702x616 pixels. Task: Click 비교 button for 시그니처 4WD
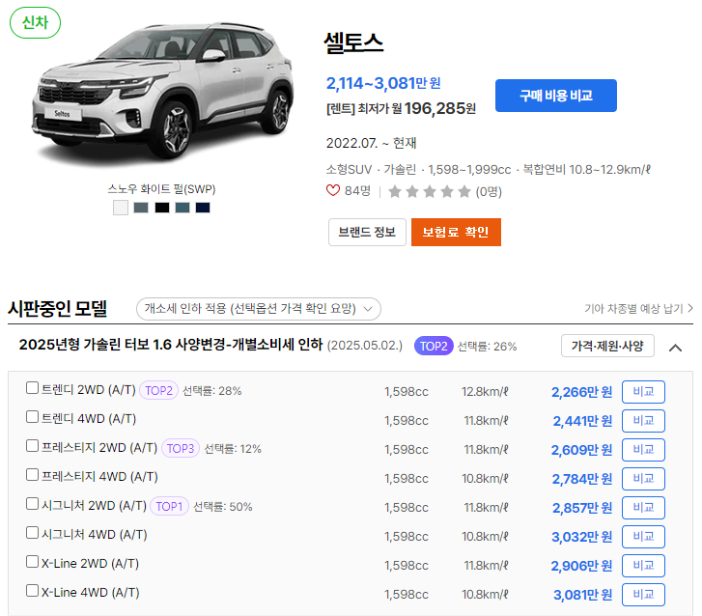tap(643, 536)
